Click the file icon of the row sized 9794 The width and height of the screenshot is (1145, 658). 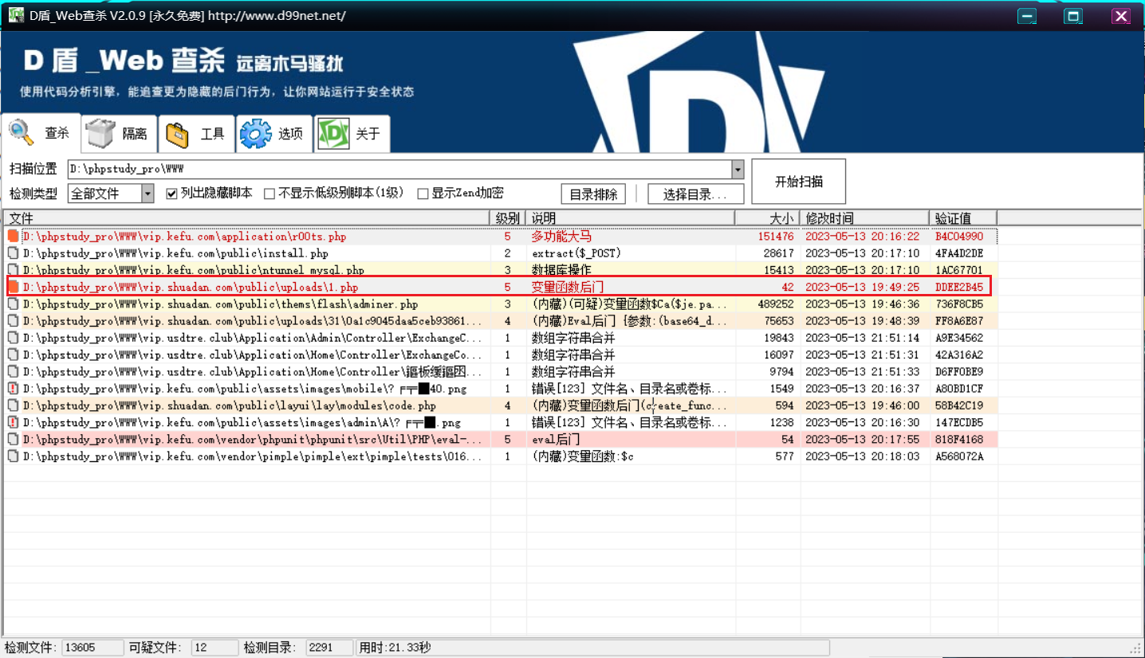pyautogui.click(x=13, y=372)
